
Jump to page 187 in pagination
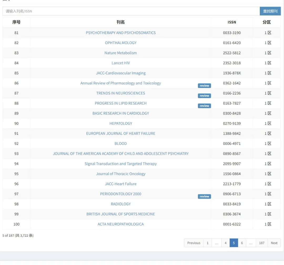(261, 243)
